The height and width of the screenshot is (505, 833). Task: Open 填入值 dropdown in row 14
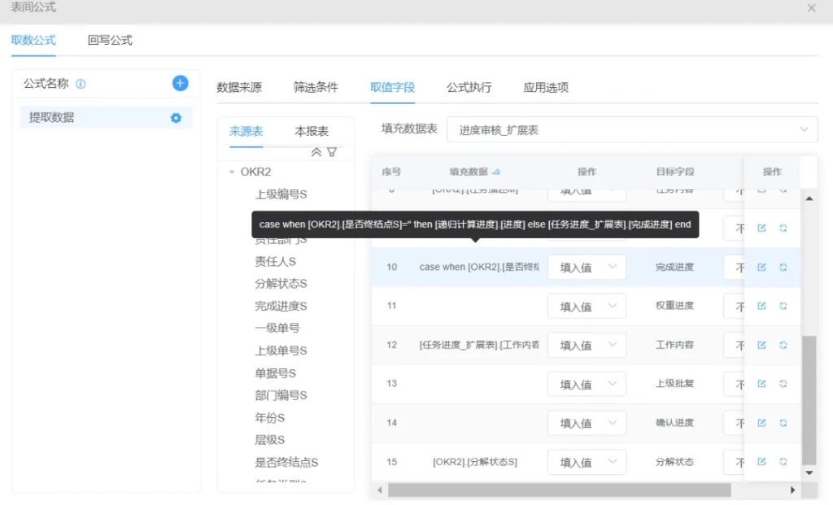click(x=587, y=423)
